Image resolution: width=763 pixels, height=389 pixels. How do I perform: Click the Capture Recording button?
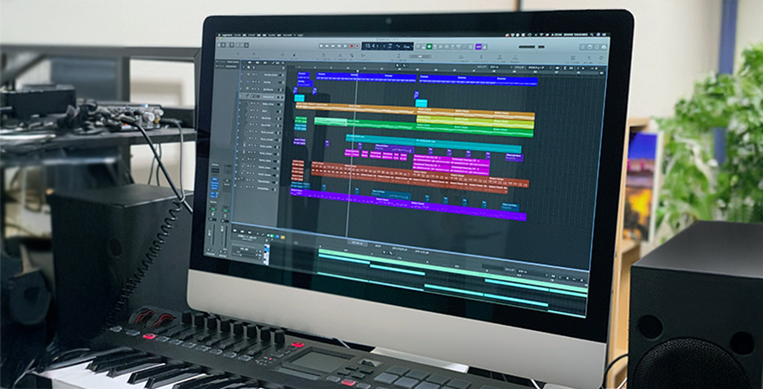pos(357,46)
